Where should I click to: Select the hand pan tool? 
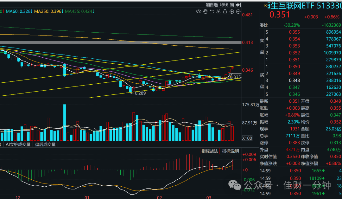point(205,11)
